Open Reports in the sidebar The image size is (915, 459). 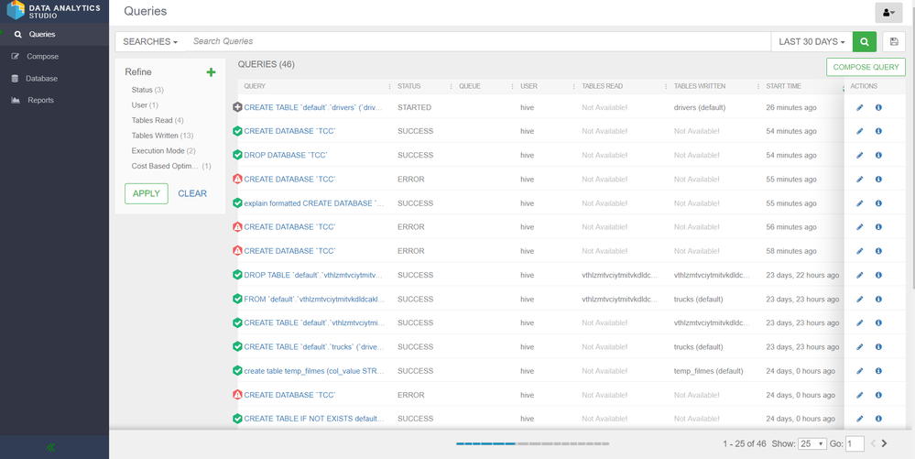40,101
